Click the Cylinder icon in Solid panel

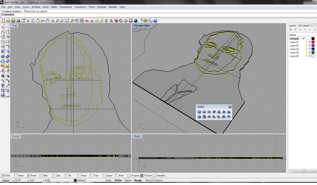[199, 117]
